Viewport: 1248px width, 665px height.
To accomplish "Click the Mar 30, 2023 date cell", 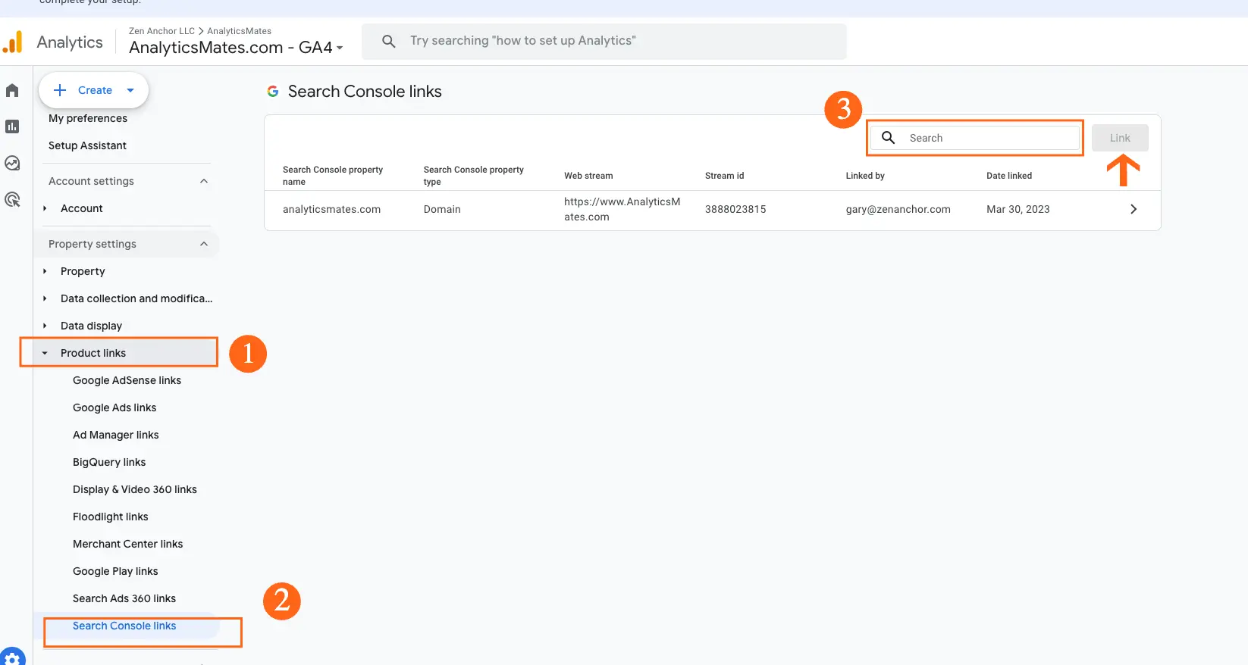I will [1018, 209].
